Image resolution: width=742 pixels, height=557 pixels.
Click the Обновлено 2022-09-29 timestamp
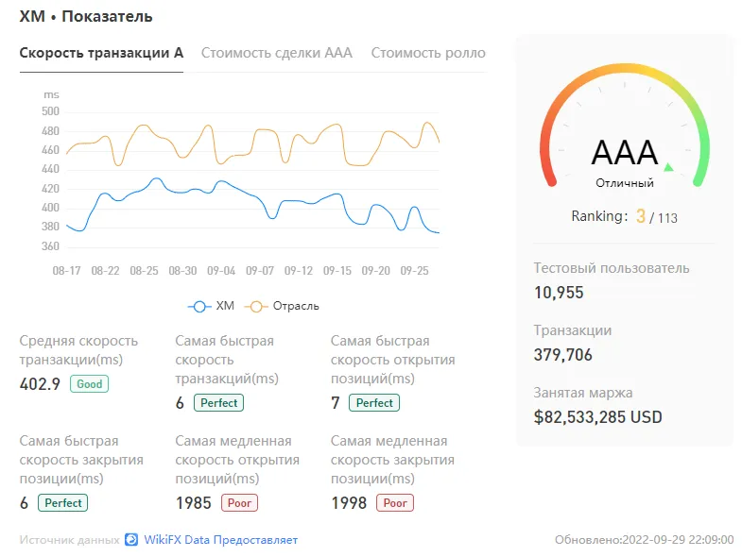click(x=644, y=539)
